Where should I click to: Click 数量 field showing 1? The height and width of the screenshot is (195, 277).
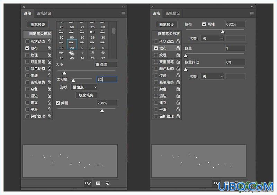click(235, 48)
